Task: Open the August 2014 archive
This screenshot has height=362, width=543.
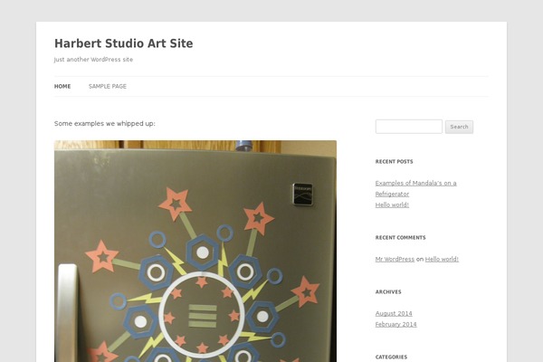Action: point(394,313)
